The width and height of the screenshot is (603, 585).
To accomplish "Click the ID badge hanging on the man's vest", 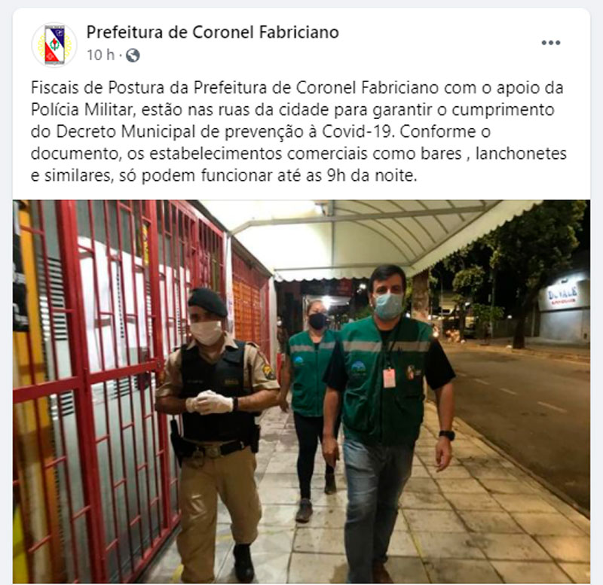I will (389, 378).
